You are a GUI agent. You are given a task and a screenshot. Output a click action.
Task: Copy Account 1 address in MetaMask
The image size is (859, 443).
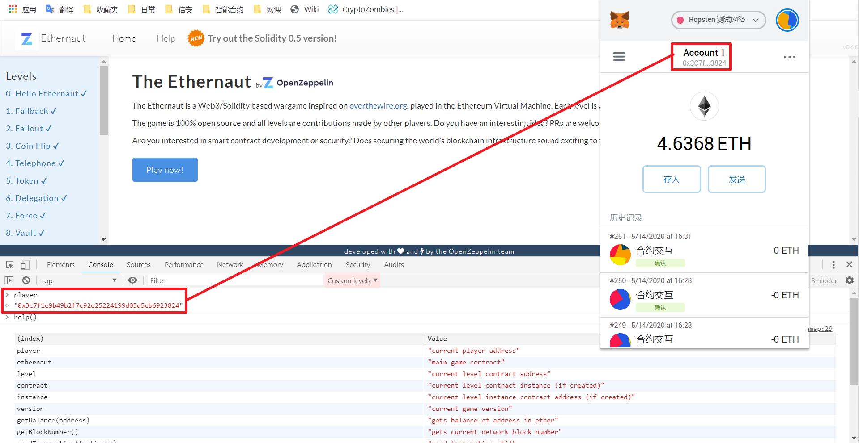704,57
